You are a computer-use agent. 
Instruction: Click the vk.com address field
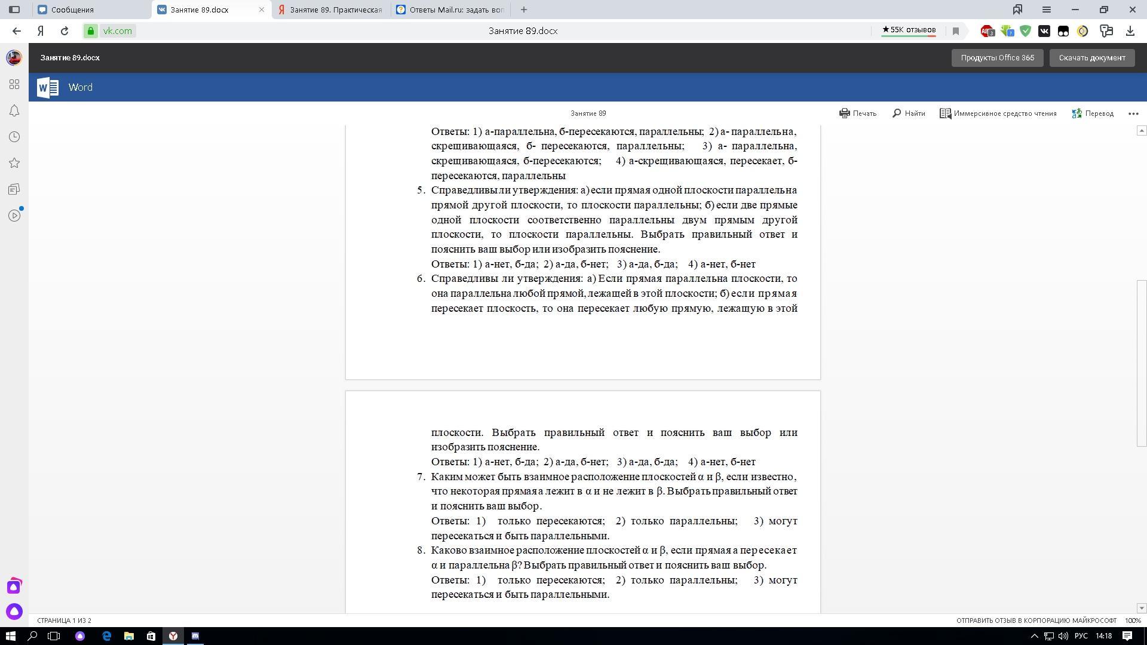tap(117, 31)
